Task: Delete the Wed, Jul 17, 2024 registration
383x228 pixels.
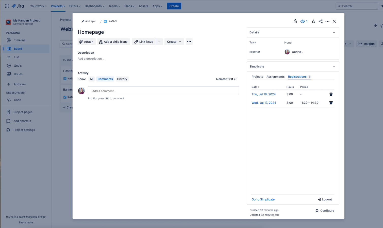Action: (x=331, y=103)
